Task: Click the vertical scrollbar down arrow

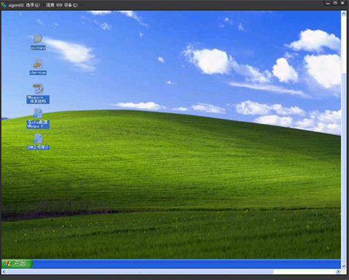Action: [344, 266]
